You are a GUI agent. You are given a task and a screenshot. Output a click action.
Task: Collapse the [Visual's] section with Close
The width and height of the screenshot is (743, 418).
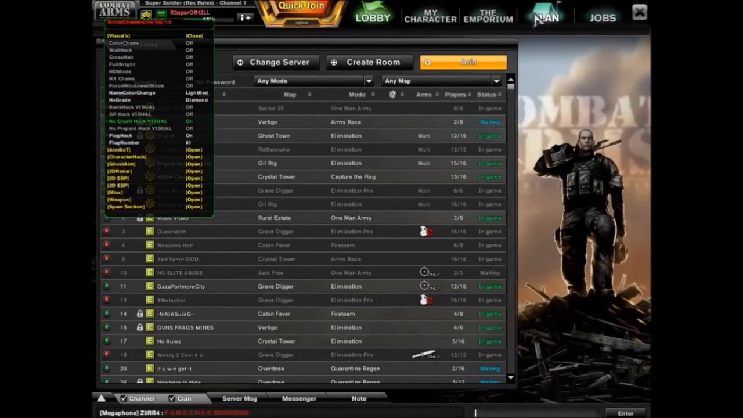194,36
